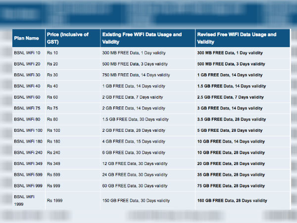Image resolution: width=297 pixels, height=223 pixels.
Task: Click '75 GB FREE Data, 28 Days validity'
Action: click(231, 186)
